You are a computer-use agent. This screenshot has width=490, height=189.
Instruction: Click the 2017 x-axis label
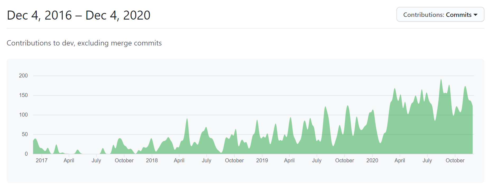[x=41, y=160]
